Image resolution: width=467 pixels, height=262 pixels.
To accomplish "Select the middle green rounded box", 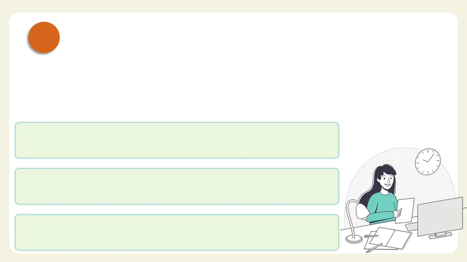I will (177, 186).
